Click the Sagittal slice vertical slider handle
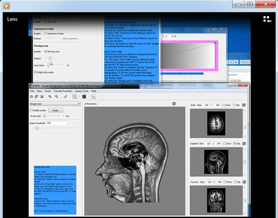The height and width of the screenshot is (218, 278). [244, 162]
